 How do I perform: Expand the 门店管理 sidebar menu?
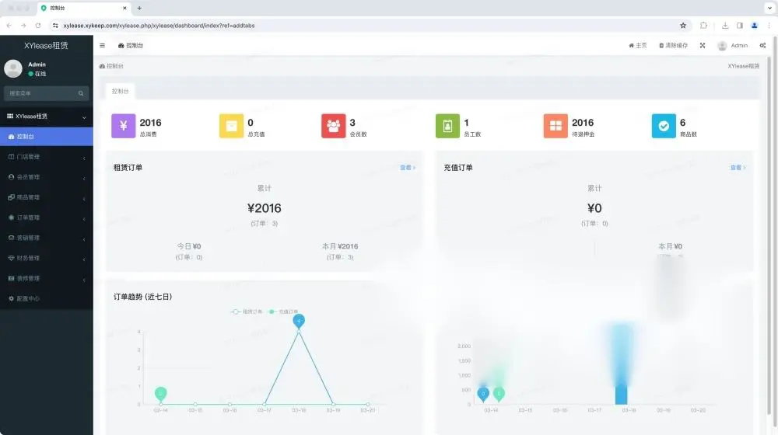tap(47, 157)
